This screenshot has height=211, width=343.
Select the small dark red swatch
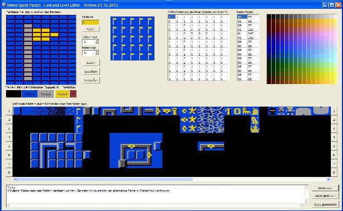coord(73,94)
